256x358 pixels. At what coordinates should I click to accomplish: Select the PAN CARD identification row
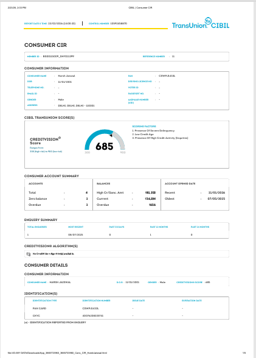point(126,308)
